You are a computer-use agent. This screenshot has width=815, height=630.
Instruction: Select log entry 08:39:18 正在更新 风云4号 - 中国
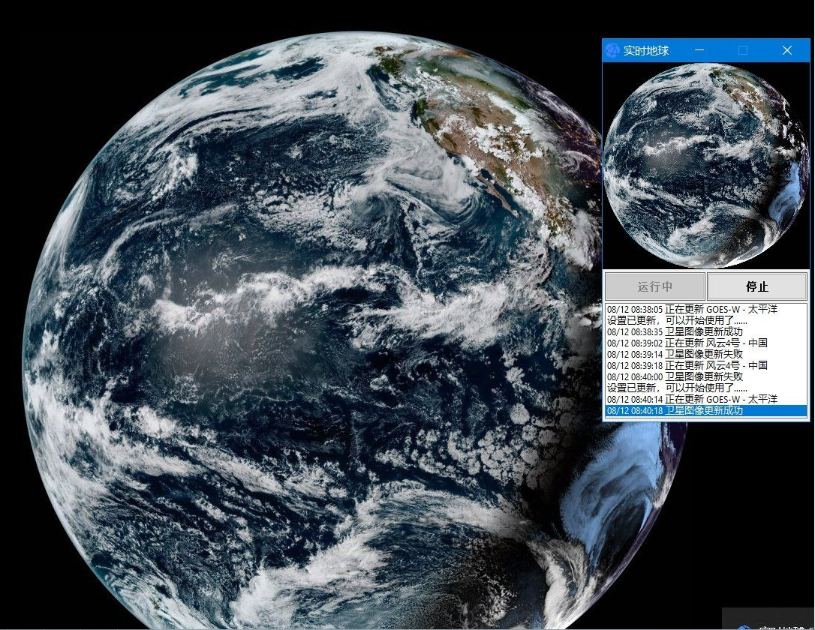click(x=706, y=366)
